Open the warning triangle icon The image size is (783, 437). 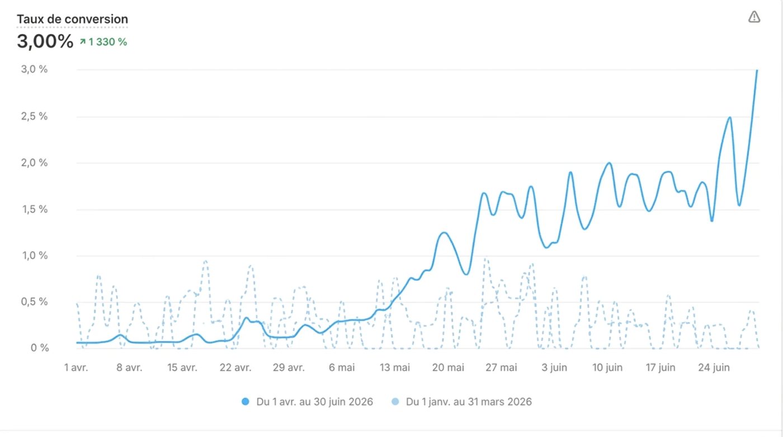point(754,17)
